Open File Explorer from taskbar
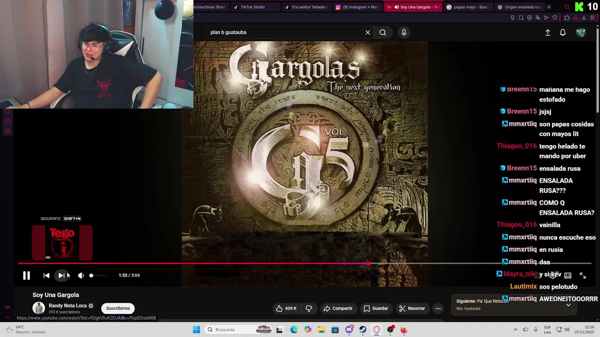 321,330
